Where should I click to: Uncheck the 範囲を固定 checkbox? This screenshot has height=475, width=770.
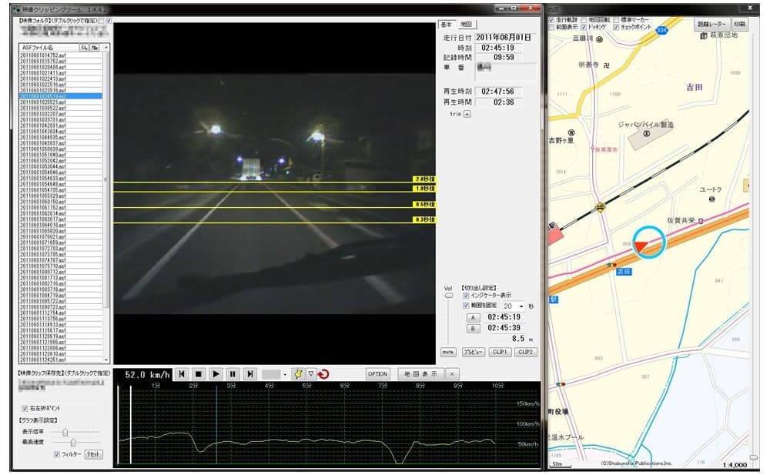point(466,306)
